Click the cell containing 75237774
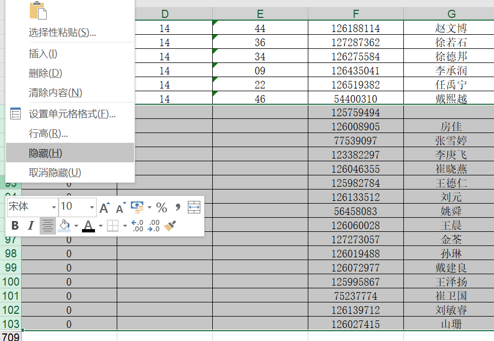The height and width of the screenshot is (341, 494). point(356,296)
